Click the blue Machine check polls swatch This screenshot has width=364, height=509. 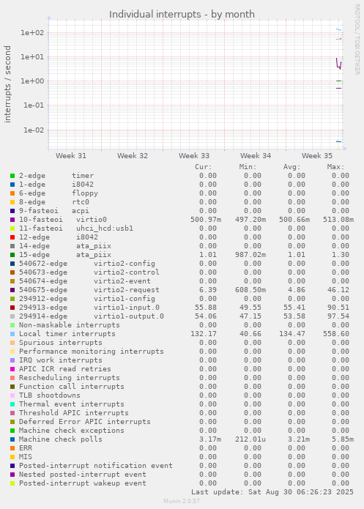12,439
